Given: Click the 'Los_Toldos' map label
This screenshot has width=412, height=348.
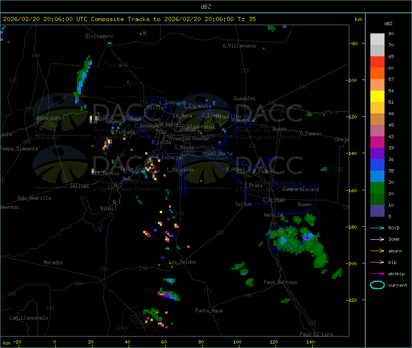Looking at the screenshot, I should [x=182, y=262].
